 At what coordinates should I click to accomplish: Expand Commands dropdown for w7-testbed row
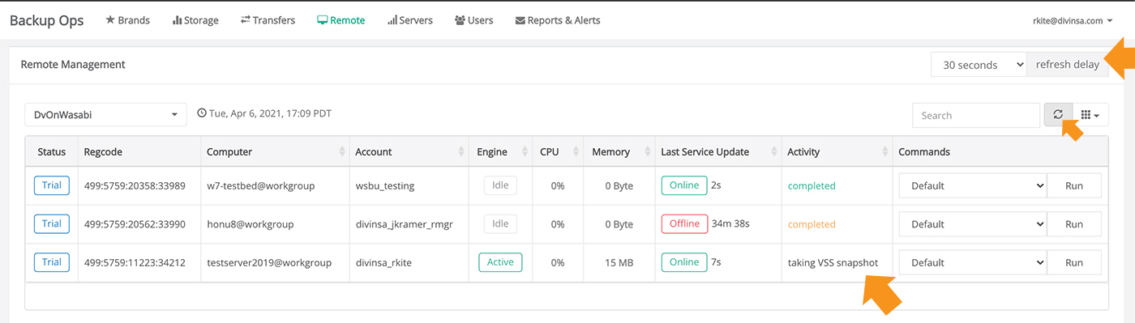973,185
